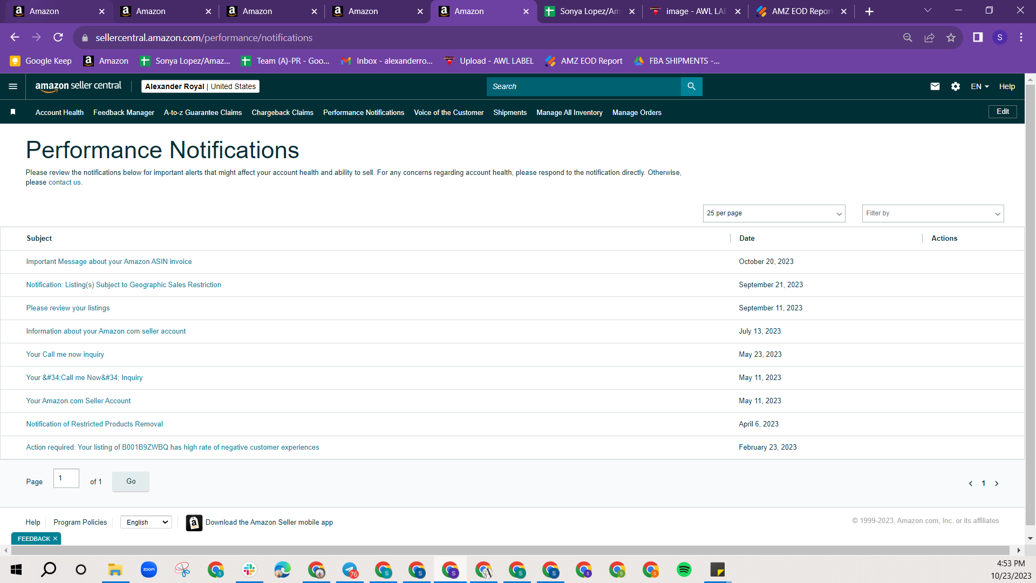Go to the previous page arrow in pagination

click(971, 484)
